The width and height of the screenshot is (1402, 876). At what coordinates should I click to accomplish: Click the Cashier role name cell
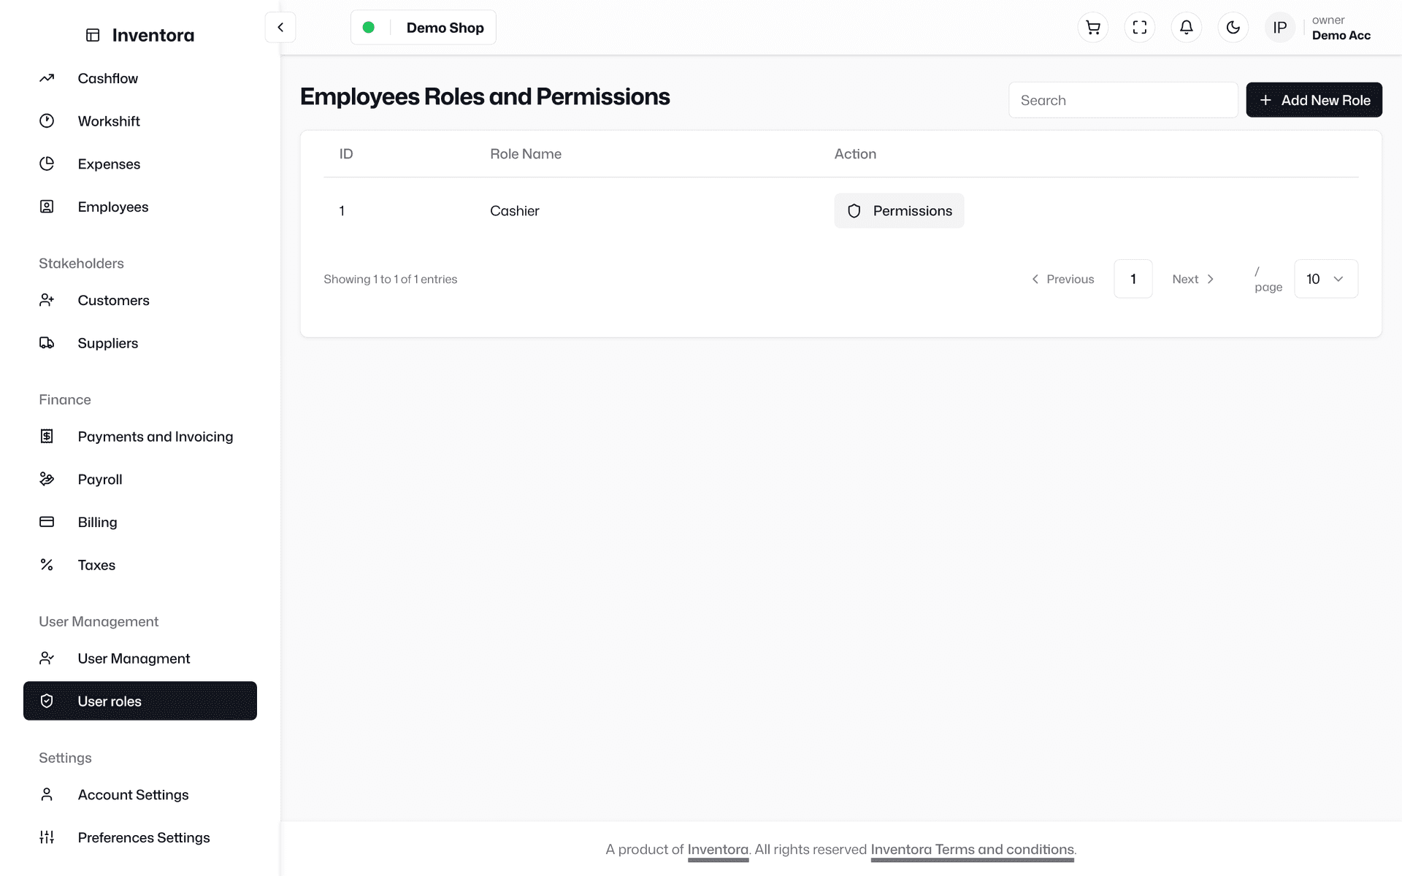click(x=515, y=211)
